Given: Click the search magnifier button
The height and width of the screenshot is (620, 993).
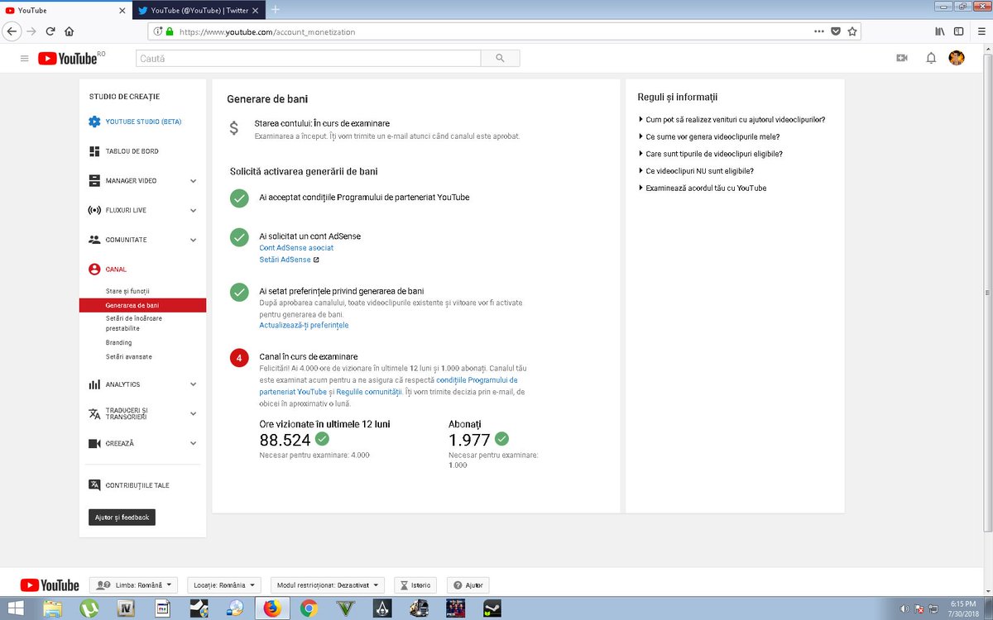Looking at the screenshot, I should tap(500, 58).
